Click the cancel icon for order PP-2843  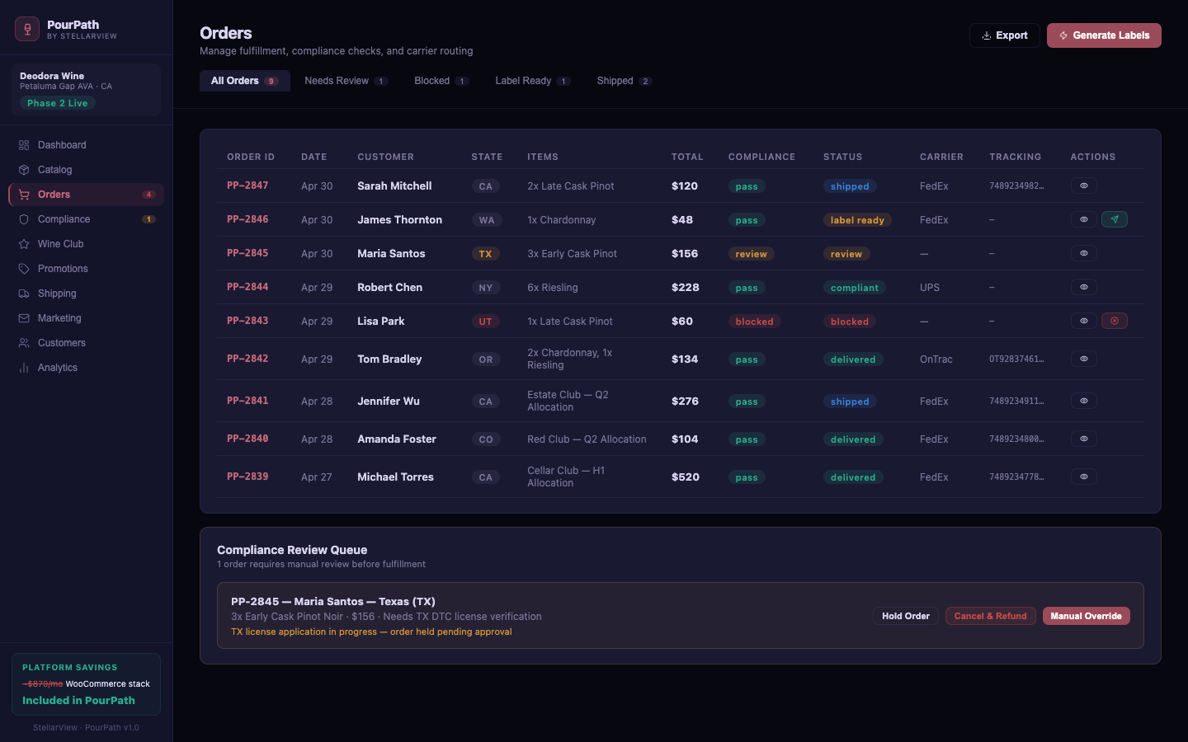1114,321
